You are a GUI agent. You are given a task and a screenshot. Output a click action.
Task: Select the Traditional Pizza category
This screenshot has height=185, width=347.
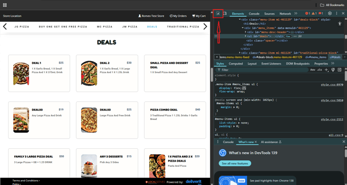(183, 27)
